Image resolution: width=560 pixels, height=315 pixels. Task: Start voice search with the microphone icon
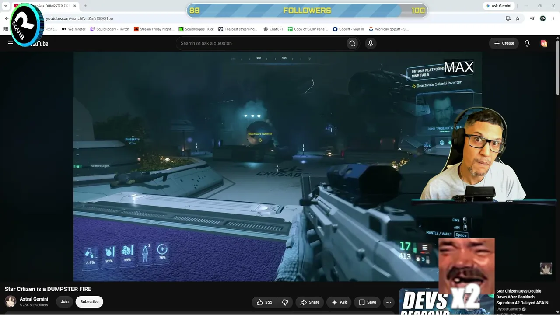point(371,43)
